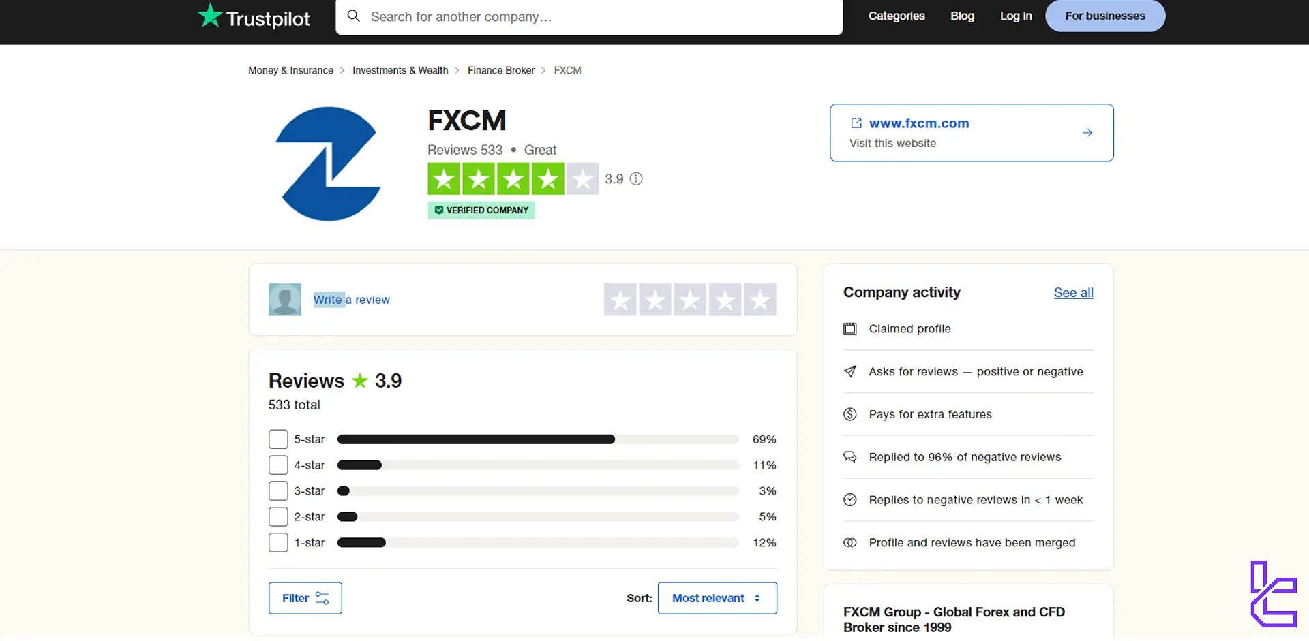Click the dollar Pays for extra features icon

point(850,414)
